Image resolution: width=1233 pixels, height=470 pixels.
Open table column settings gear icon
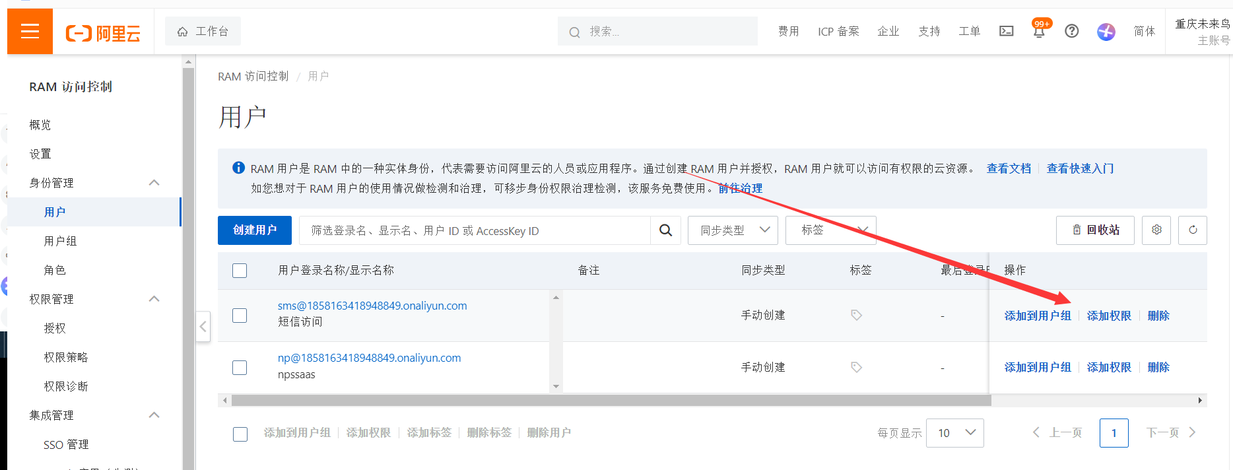point(1156,230)
